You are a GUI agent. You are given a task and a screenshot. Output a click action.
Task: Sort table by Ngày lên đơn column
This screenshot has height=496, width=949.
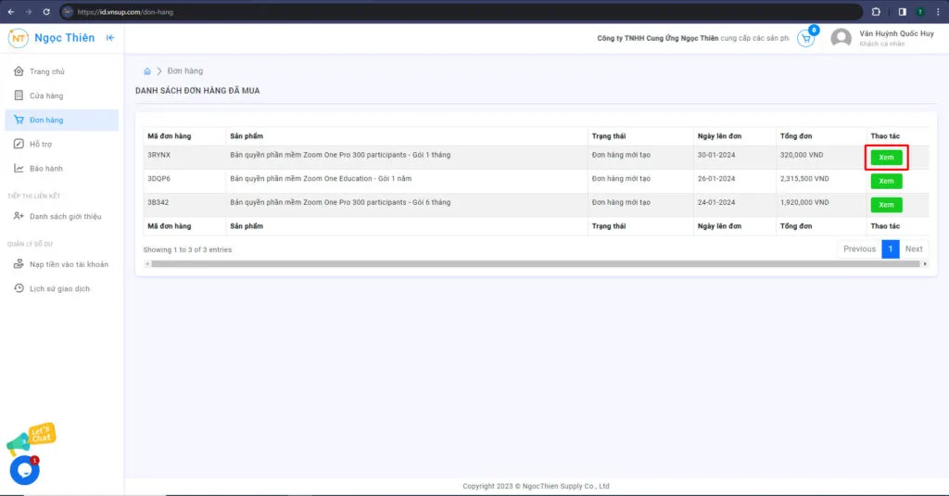(719, 136)
